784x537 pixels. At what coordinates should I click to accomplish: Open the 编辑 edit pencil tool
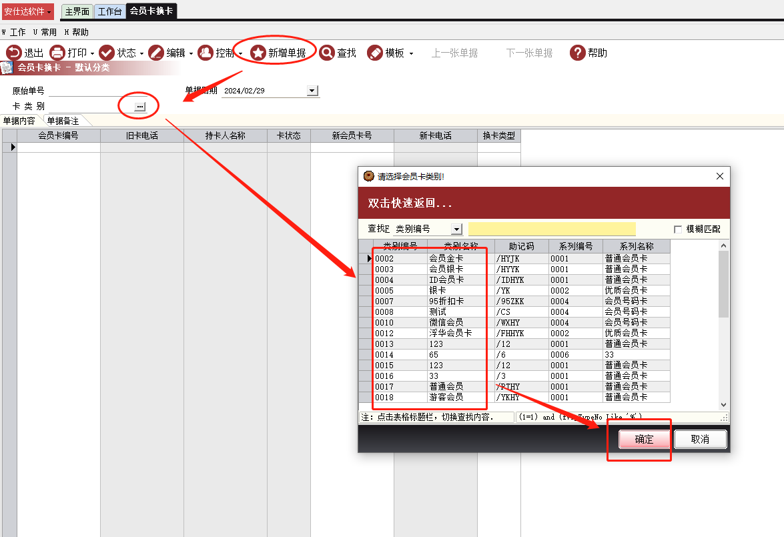tap(156, 53)
